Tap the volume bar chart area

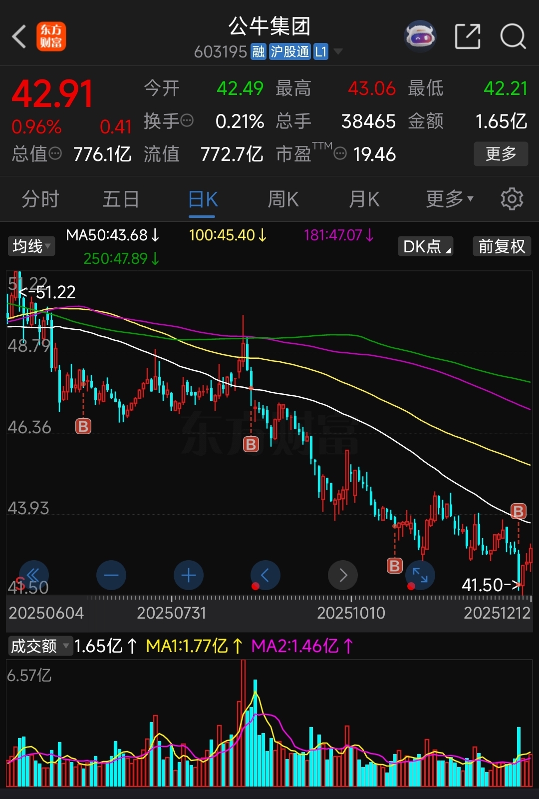tap(269, 724)
